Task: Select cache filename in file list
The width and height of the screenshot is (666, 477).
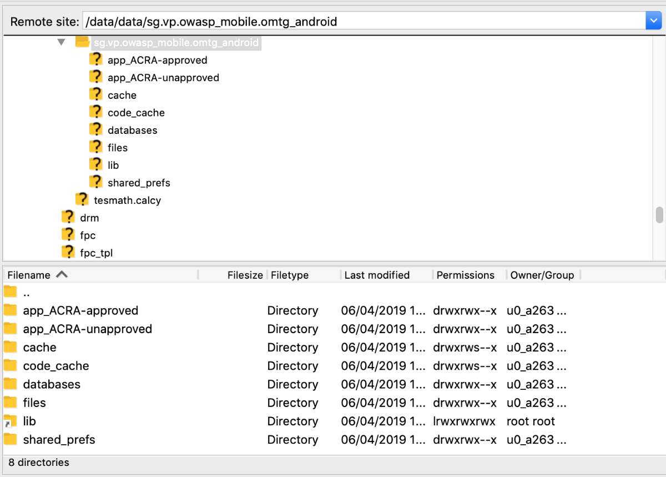Action: [39, 348]
